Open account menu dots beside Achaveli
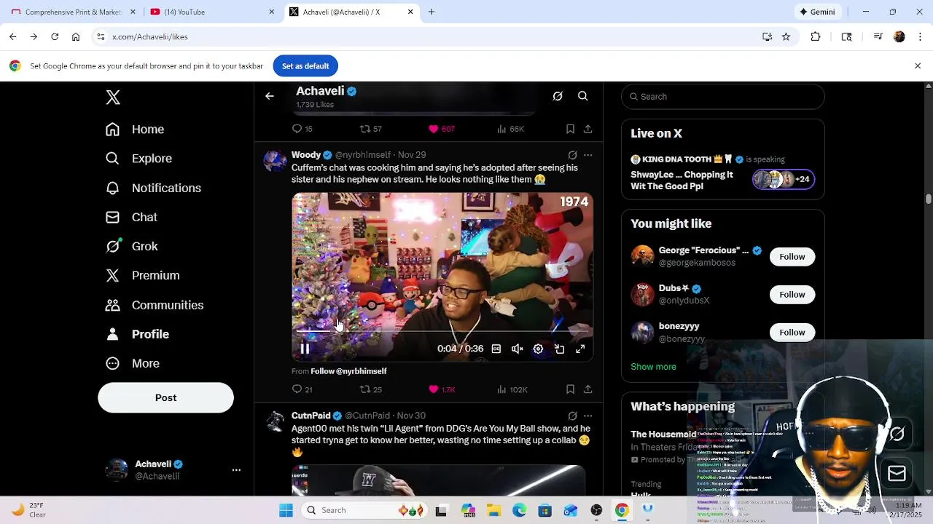933x524 pixels. pyautogui.click(x=236, y=470)
